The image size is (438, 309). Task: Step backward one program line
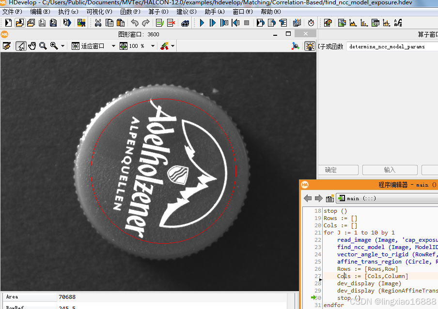point(235,23)
